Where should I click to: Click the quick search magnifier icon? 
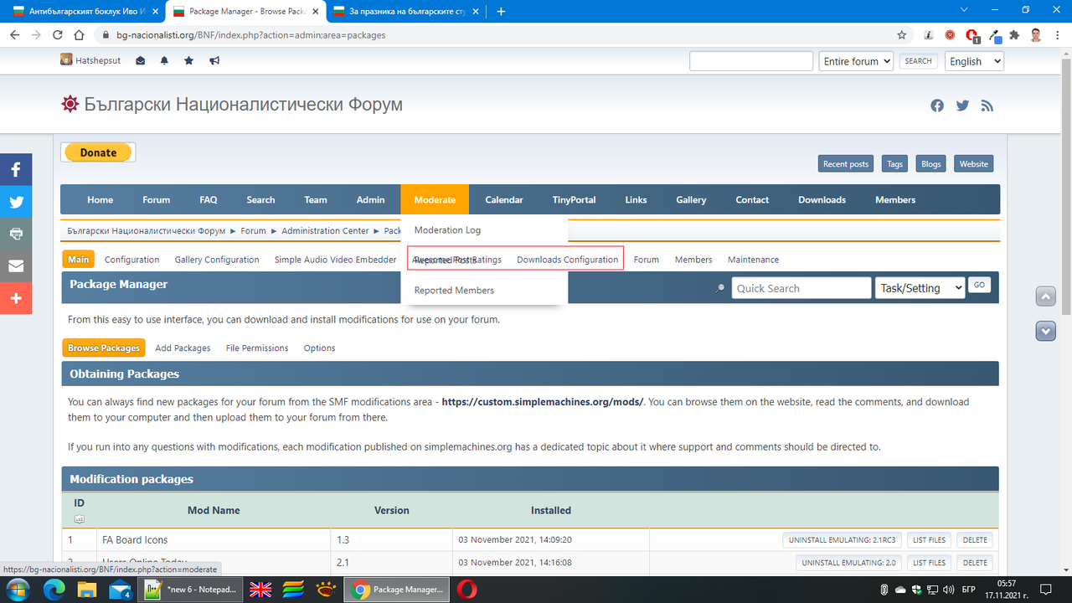[x=720, y=288]
